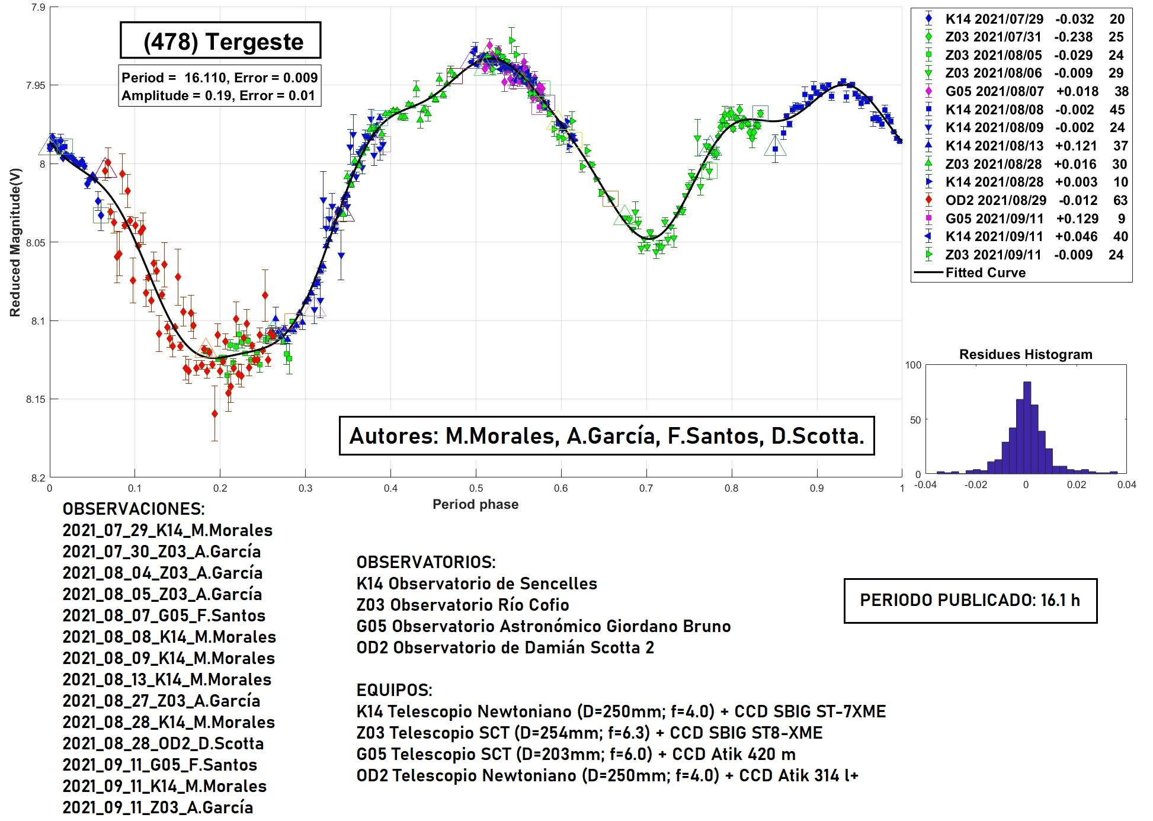
Task: Click Z03 Observatorio Río Cofio line
Action: click(x=462, y=605)
